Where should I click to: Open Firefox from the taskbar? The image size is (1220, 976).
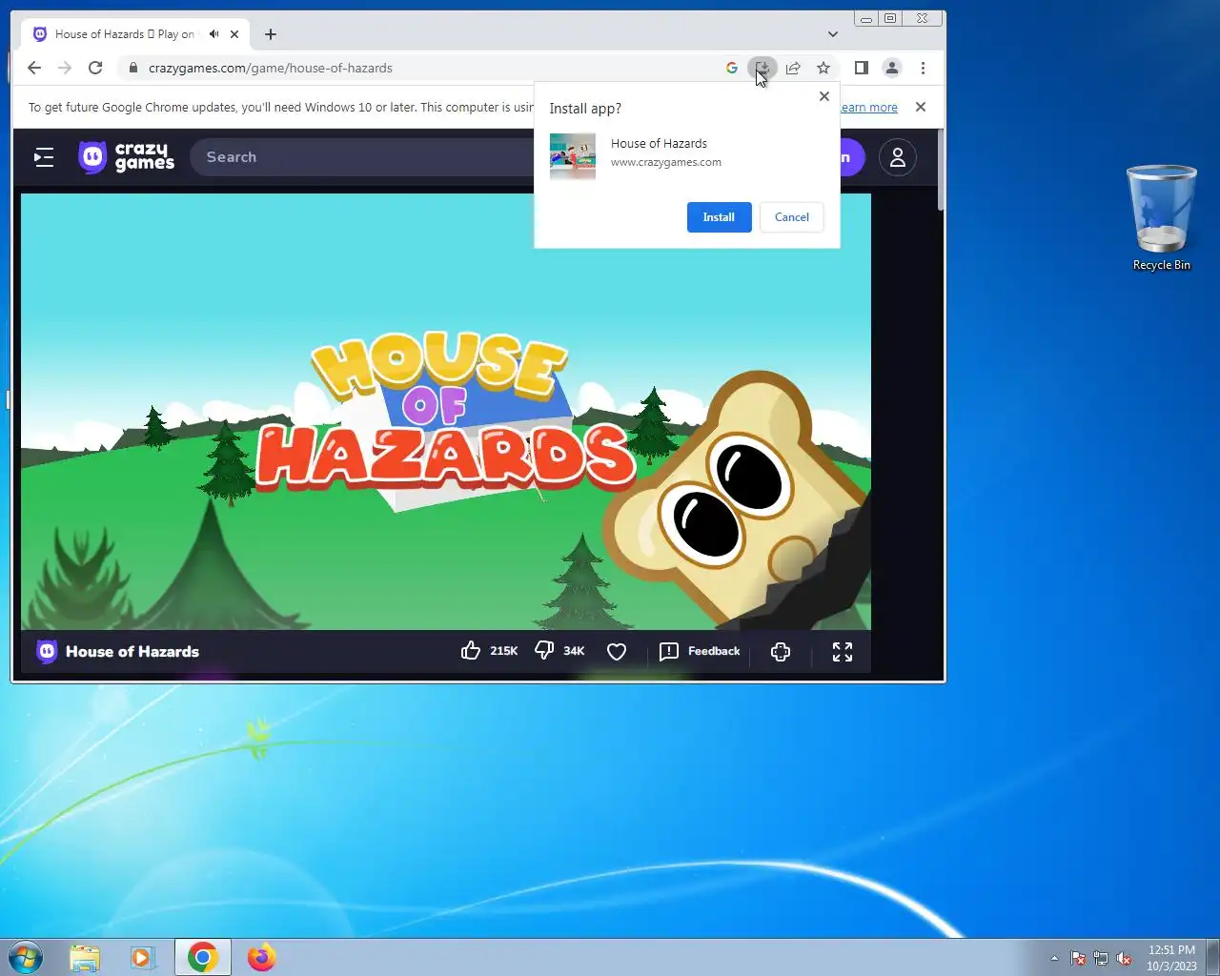(x=261, y=957)
